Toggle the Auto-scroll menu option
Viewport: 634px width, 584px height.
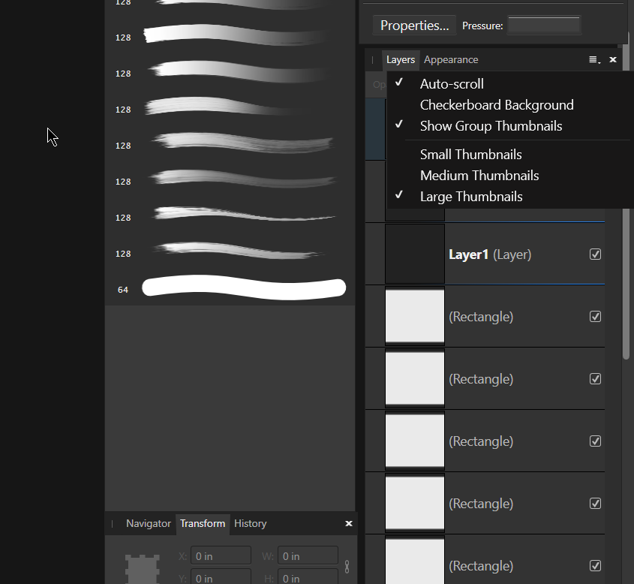click(x=451, y=84)
